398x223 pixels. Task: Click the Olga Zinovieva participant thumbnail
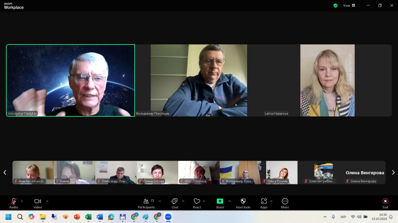(199, 173)
